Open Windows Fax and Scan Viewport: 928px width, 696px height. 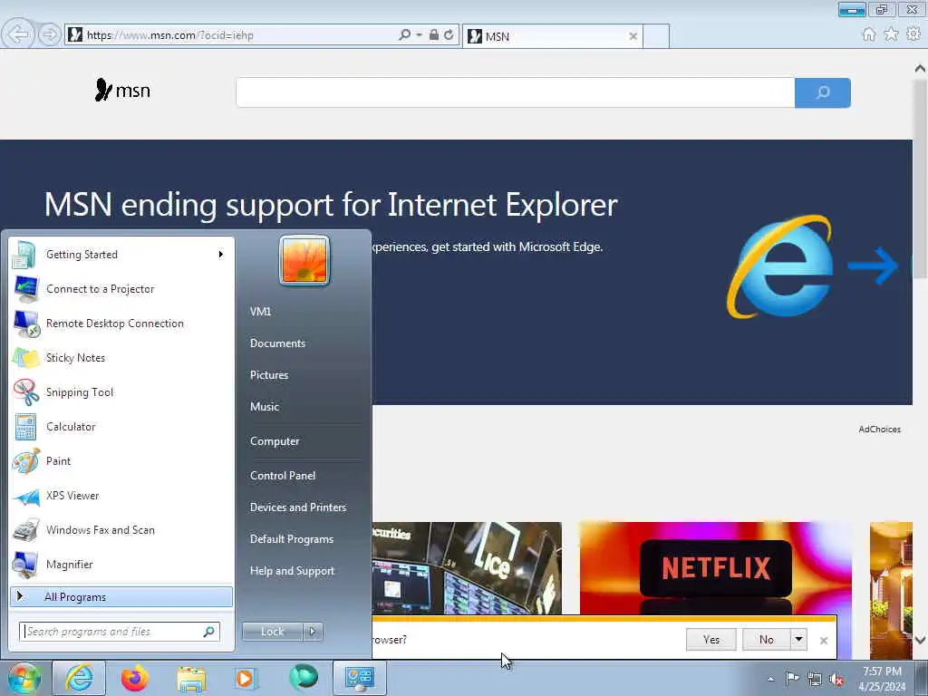pyautogui.click(x=121, y=529)
